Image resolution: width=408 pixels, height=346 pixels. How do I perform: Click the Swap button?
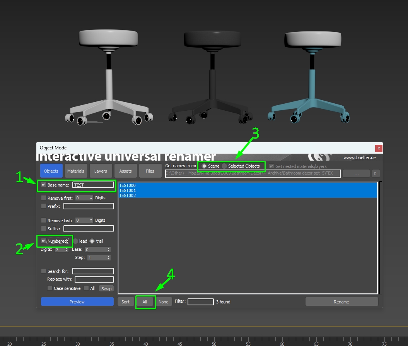(x=106, y=288)
